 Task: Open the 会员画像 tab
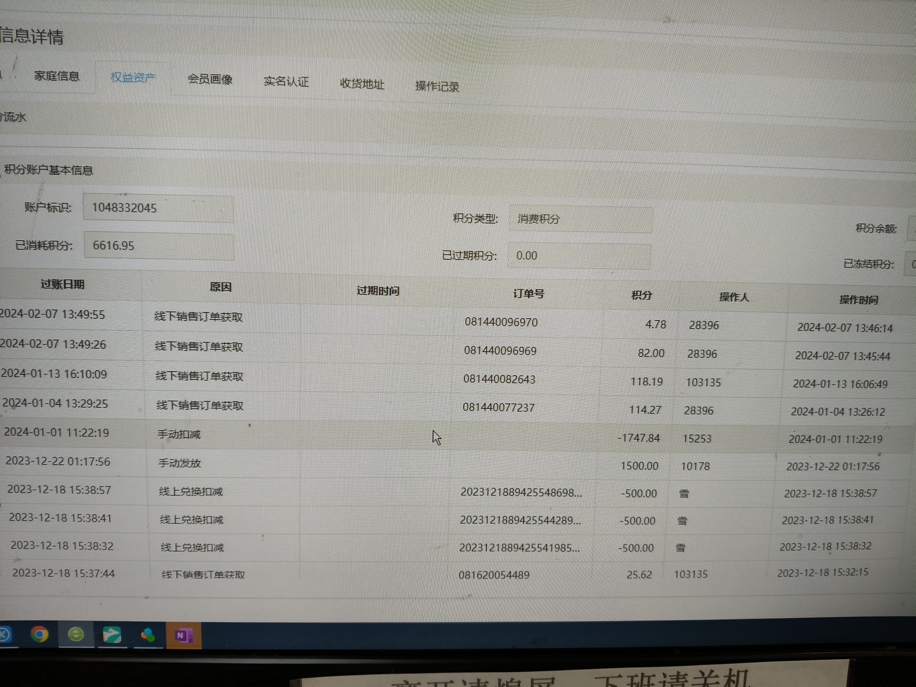click(210, 79)
